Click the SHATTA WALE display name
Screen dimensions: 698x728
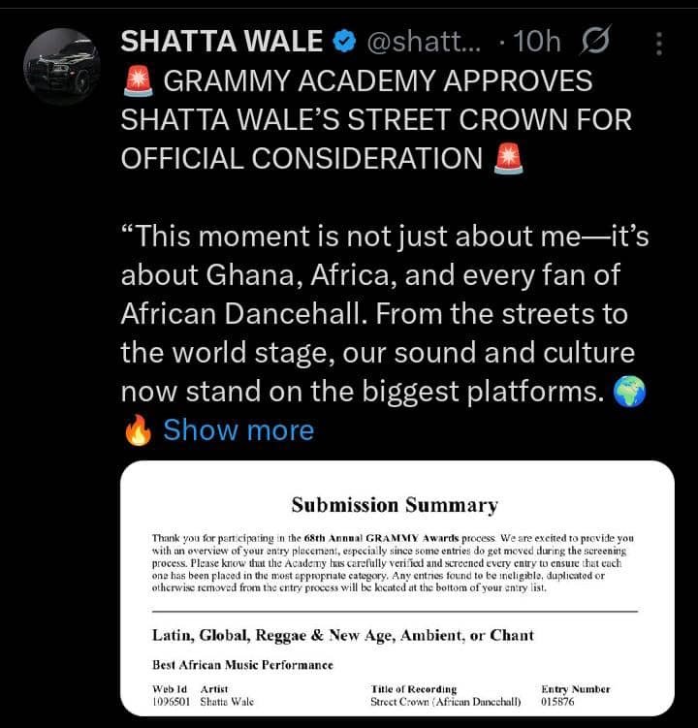(222, 41)
